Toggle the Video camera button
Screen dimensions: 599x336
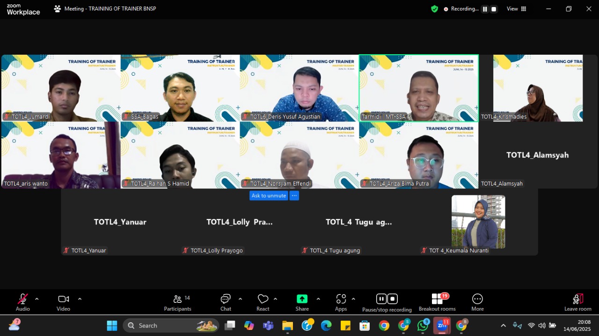(63, 299)
